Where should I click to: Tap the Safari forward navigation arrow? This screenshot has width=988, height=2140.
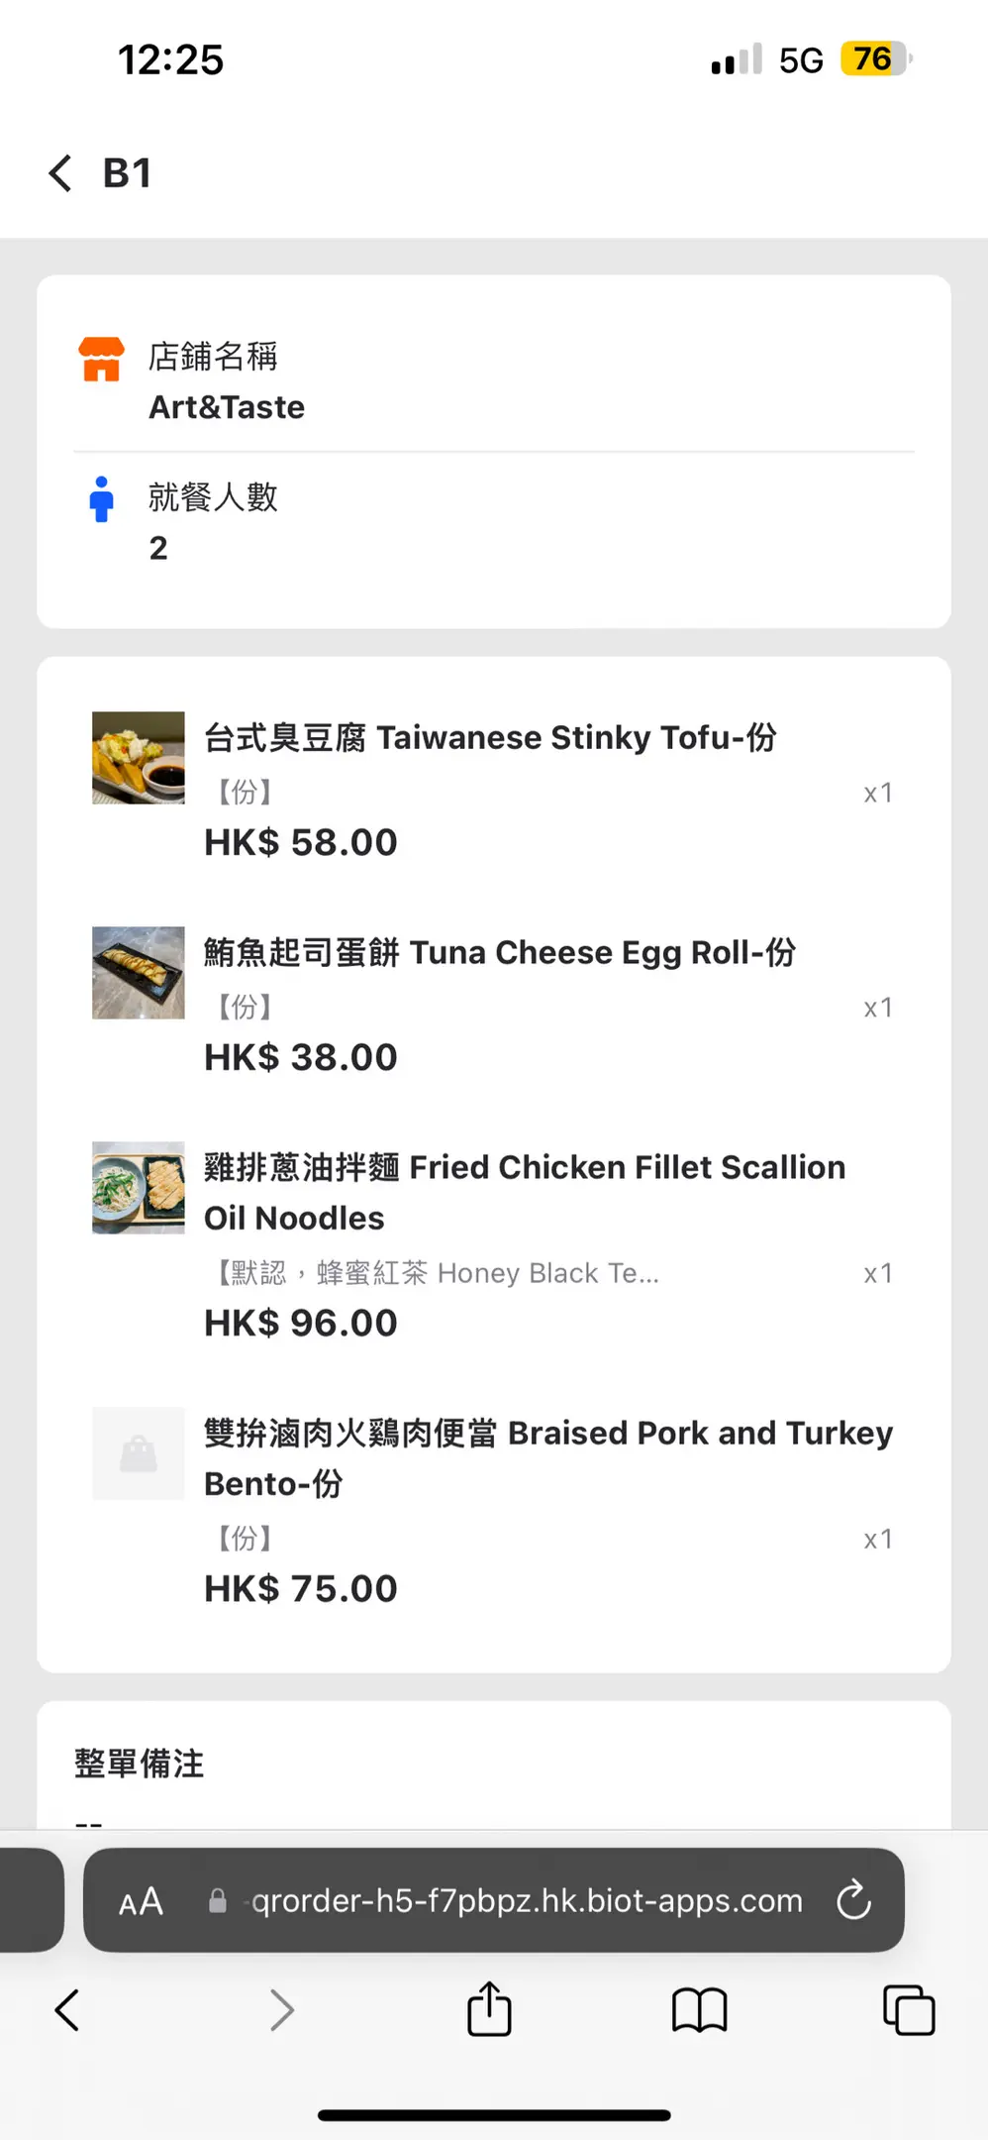(282, 2010)
